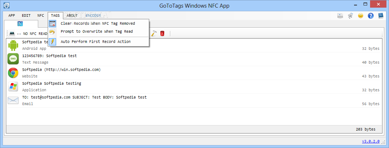
Task: Click the '43 bytes' size value
Action: pos(371,76)
